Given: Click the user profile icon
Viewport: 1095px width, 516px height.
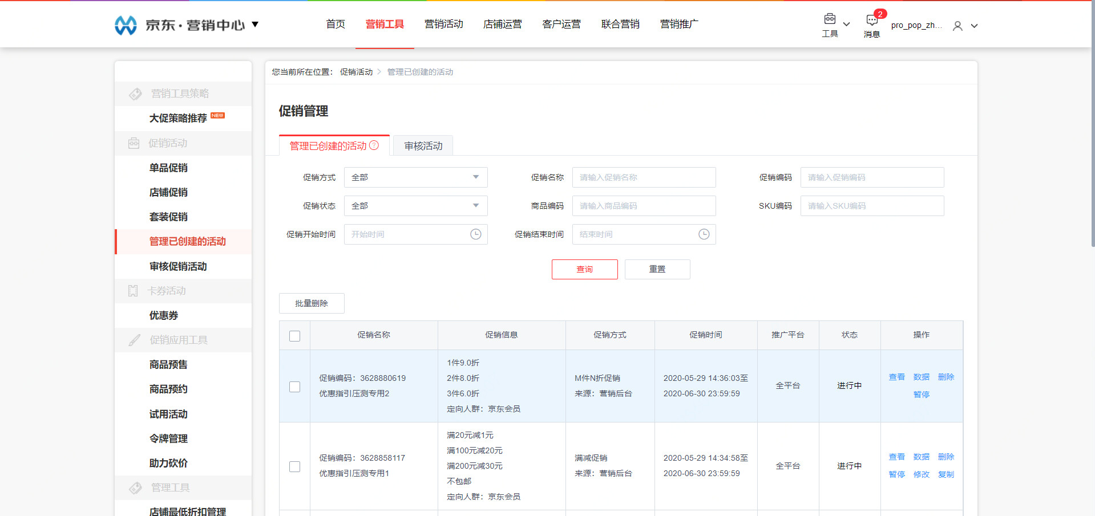Looking at the screenshot, I should click(957, 26).
